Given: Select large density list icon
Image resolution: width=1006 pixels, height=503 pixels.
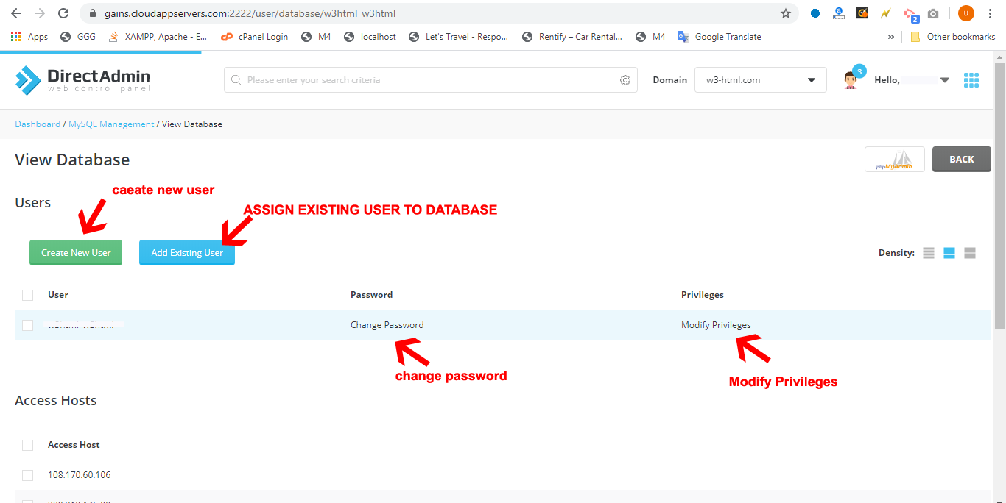Looking at the screenshot, I should (x=969, y=253).
